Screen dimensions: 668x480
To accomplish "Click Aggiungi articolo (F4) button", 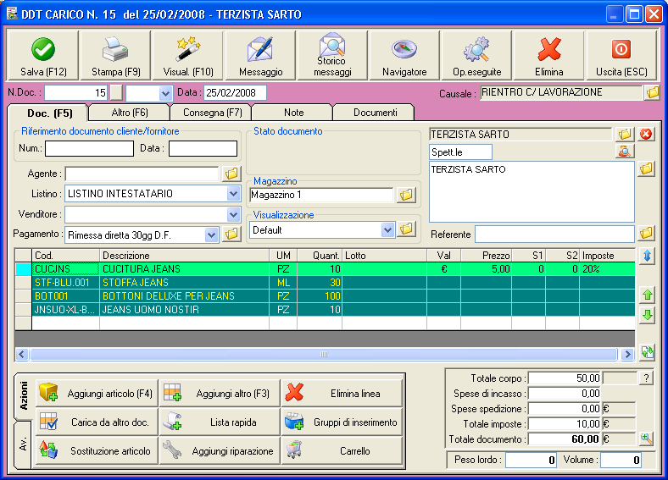I will [95, 393].
